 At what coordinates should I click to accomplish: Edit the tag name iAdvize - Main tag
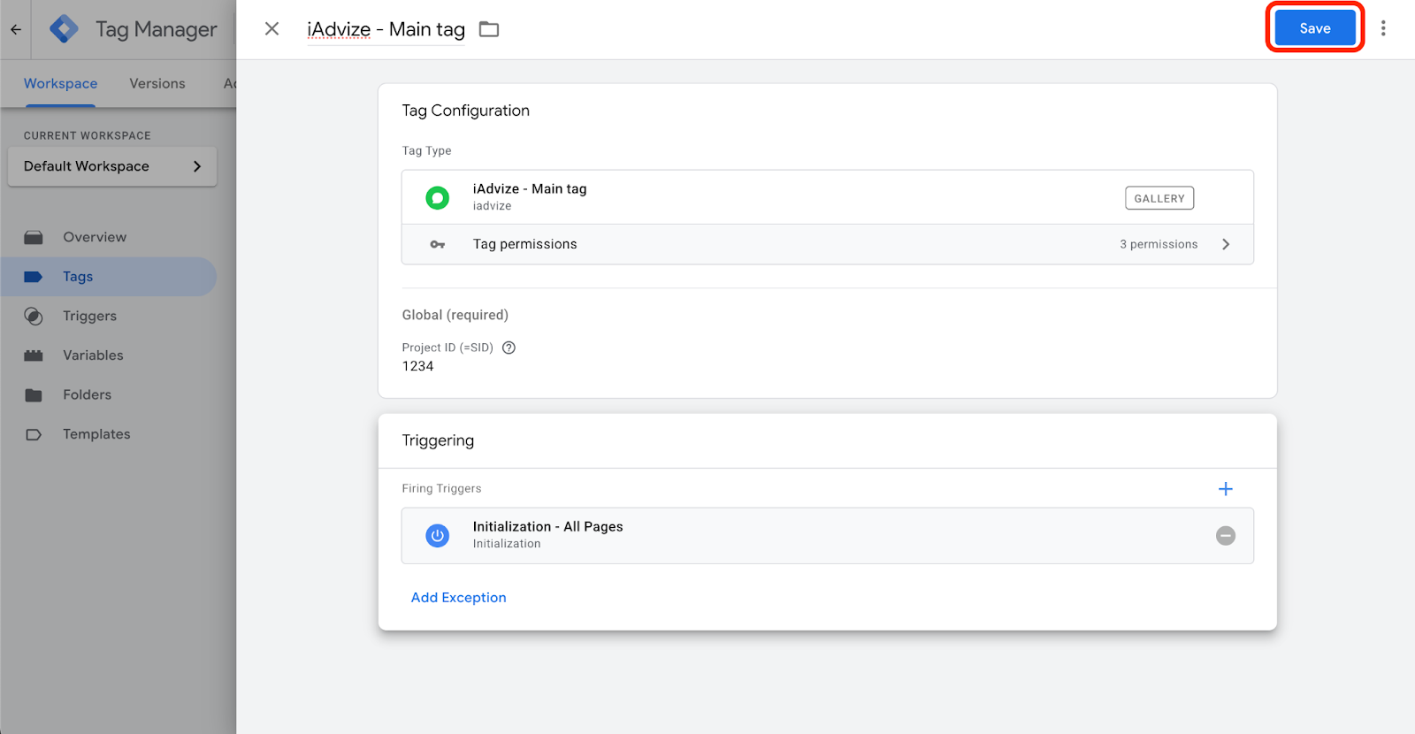[x=386, y=29]
